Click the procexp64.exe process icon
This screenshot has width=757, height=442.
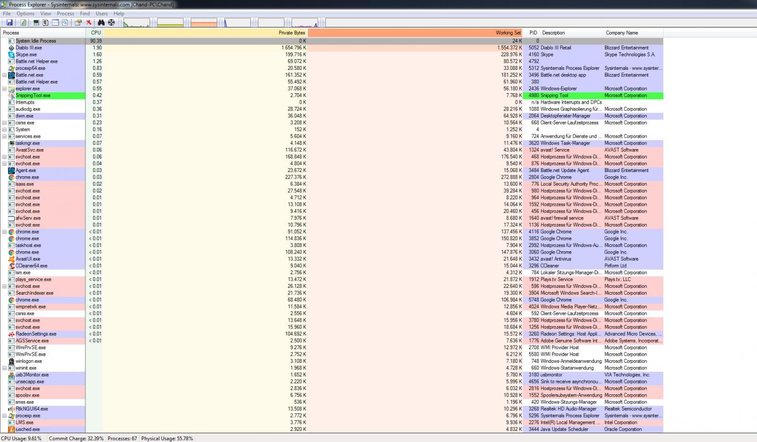12,68
